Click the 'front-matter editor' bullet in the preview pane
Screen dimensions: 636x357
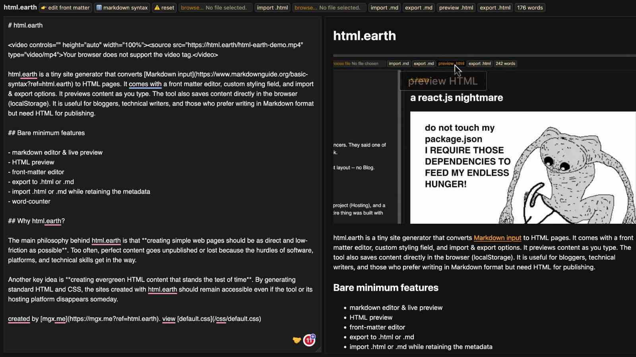(377, 327)
